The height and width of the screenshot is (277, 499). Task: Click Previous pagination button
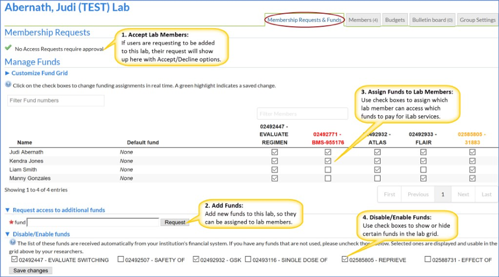(418, 195)
